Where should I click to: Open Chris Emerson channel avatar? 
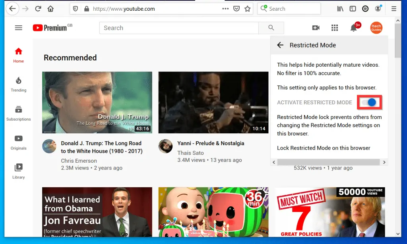point(49,146)
